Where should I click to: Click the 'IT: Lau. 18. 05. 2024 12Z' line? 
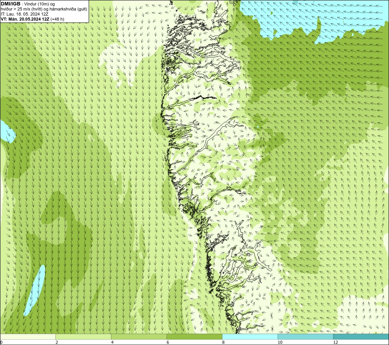pyautogui.click(x=25, y=14)
